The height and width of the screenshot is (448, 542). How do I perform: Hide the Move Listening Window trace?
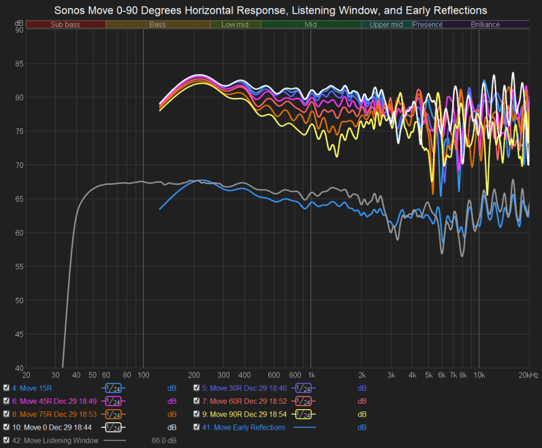tap(6, 441)
